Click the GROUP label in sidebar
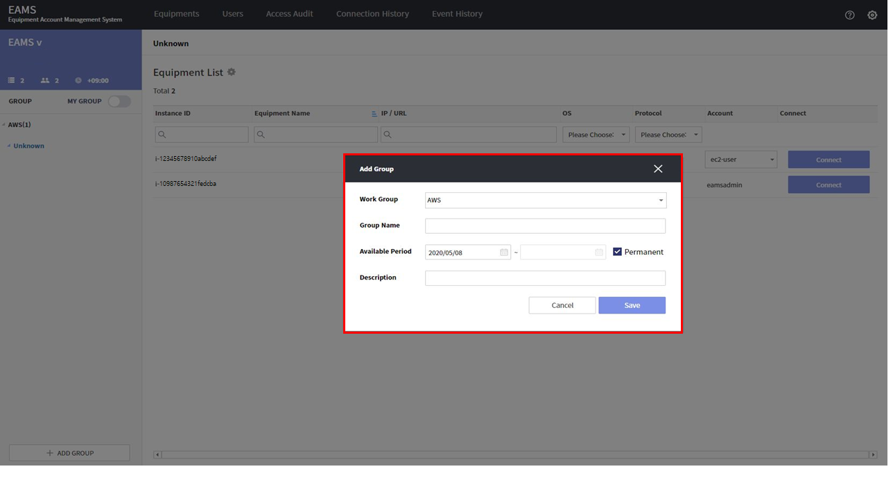 20,101
